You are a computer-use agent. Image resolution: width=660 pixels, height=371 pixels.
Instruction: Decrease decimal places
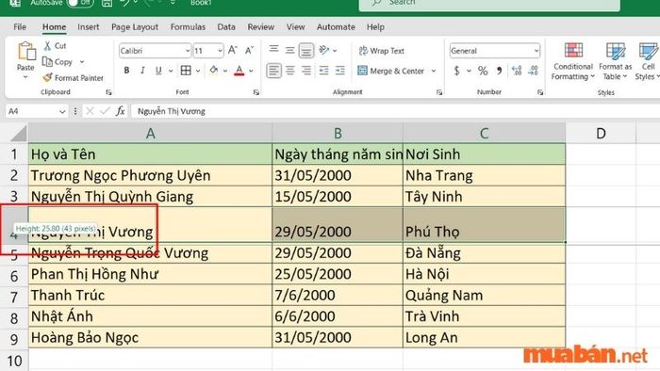point(533,71)
